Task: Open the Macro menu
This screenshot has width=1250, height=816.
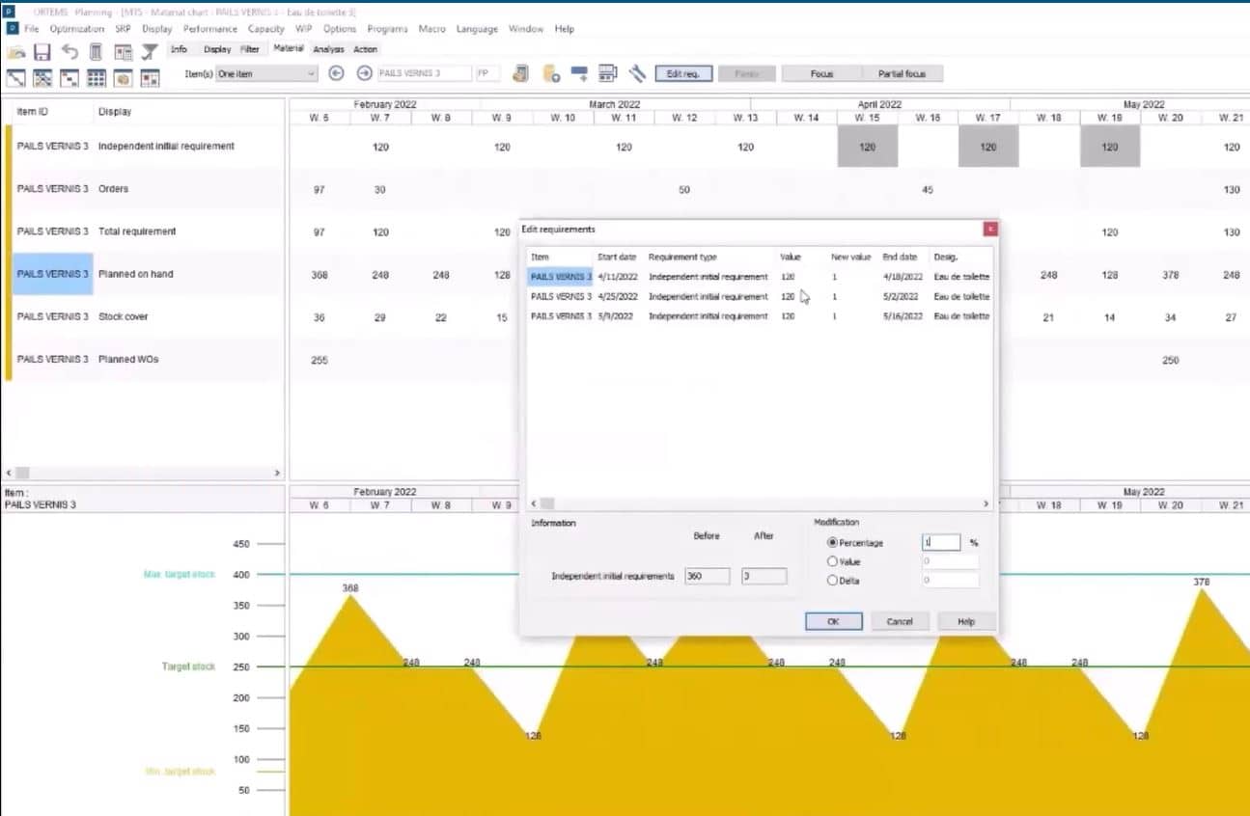Action: (431, 29)
